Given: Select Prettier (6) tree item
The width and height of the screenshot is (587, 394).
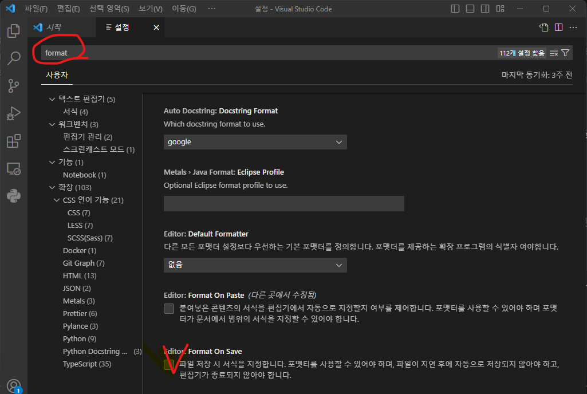Looking at the screenshot, I should (x=80, y=313).
